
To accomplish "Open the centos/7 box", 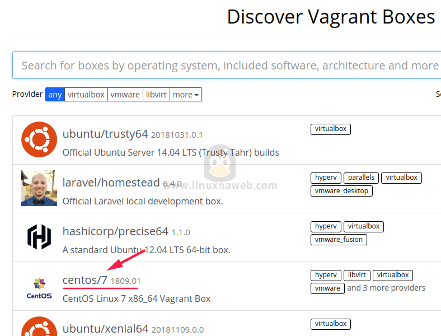I will pyautogui.click(x=85, y=280).
